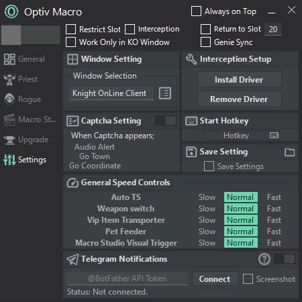Screen dimensions: 302x302
Task: Click the Hotkey assignment field
Action: click(x=242, y=136)
